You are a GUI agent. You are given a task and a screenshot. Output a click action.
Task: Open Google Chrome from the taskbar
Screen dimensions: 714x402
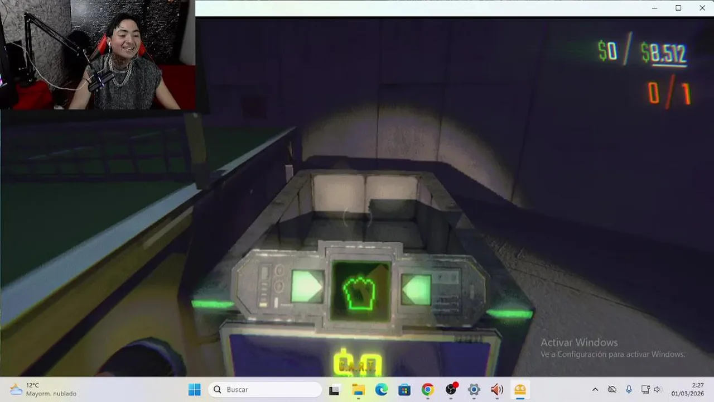[428, 390]
